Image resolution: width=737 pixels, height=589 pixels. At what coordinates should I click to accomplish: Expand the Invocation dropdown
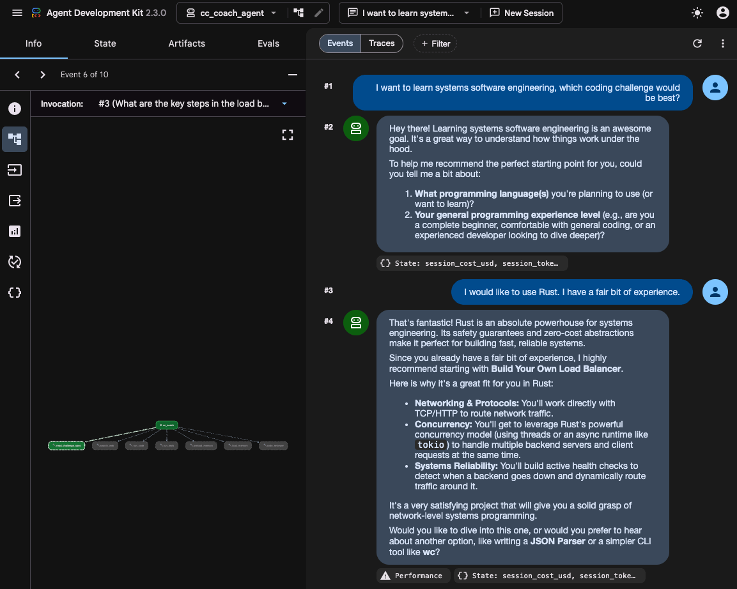[x=192, y=103]
